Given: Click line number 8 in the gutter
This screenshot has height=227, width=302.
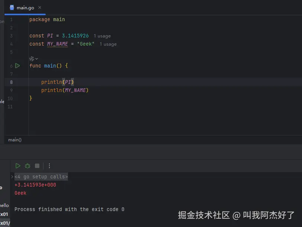Looking at the screenshot, I should click(x=11, y=82).
